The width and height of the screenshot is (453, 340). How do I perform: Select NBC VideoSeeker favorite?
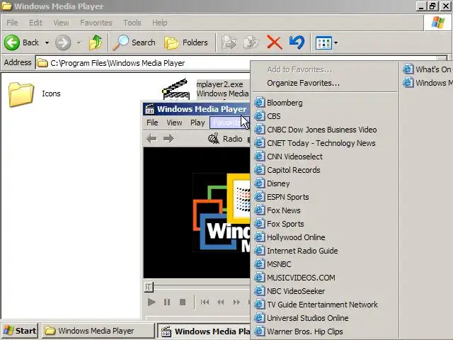(325, 291)
